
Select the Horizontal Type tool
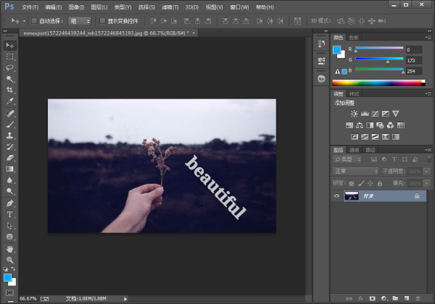point(9,214)
